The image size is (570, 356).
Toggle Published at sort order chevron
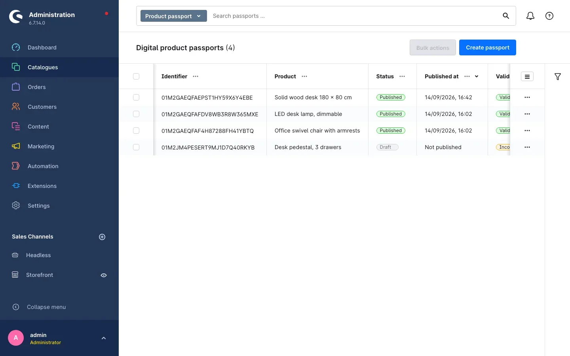pos(477,76)
